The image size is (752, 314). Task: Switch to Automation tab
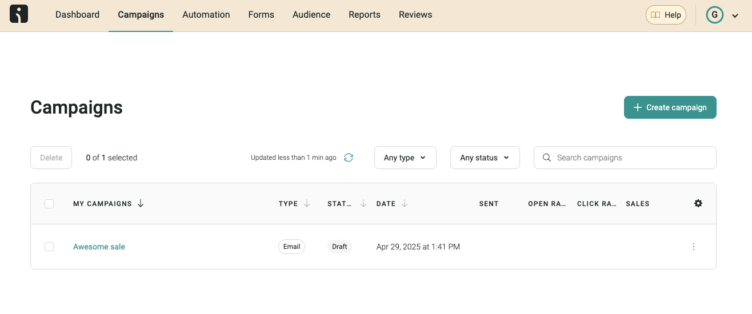coord(206,15)
